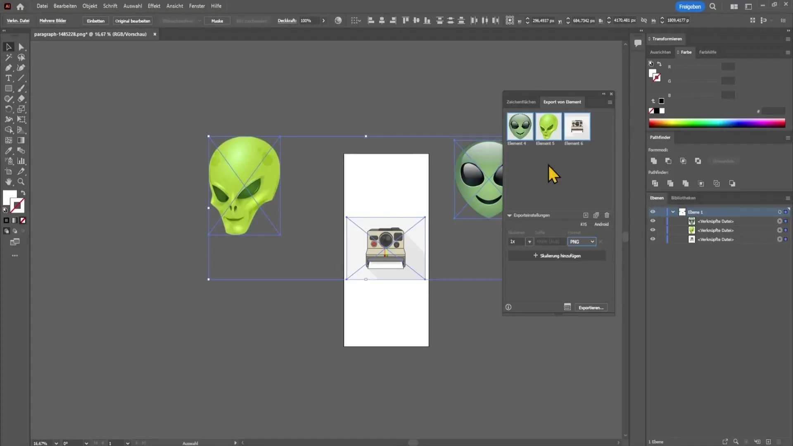Click target circle of first Verknüpfte Datei

click(780, 221)
